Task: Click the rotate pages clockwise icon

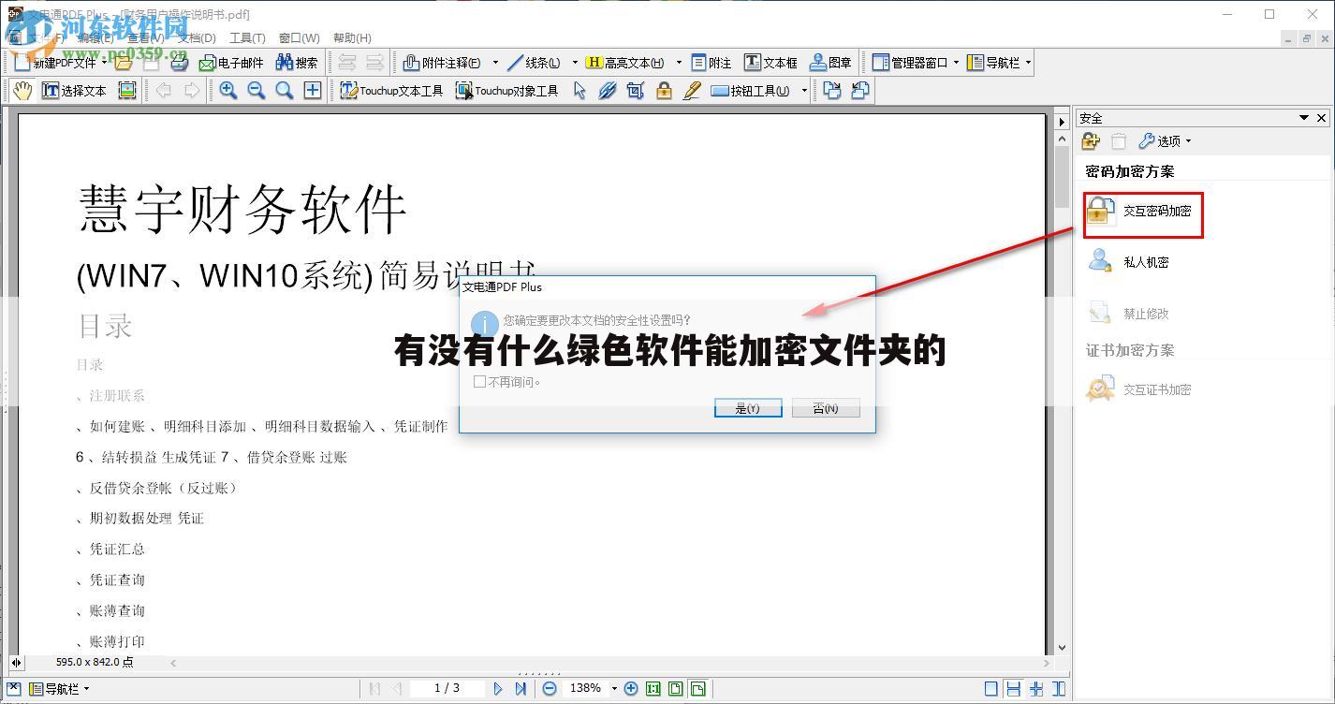Action: pyautogui.click(x=831, y=91)
